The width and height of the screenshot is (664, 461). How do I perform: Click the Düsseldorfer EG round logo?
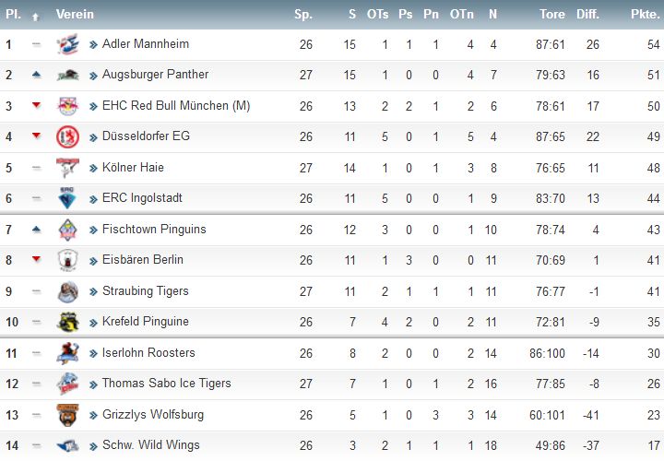[x=67, y=136]
